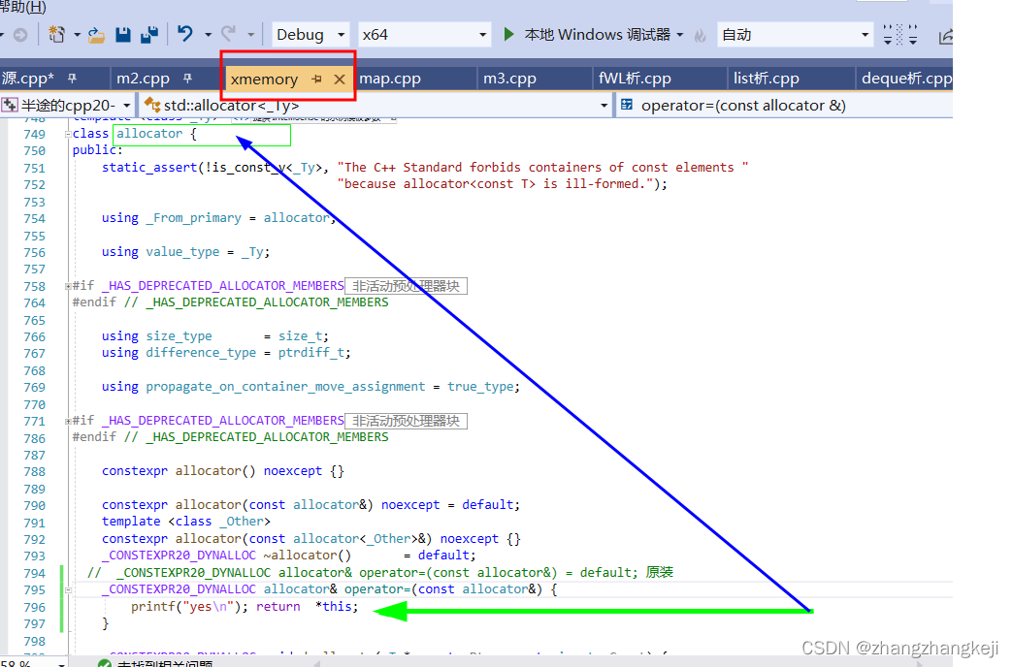The image size is (1013, 667).
Task: Click the hot reload flame icon
Action: [x=701, y=35]
